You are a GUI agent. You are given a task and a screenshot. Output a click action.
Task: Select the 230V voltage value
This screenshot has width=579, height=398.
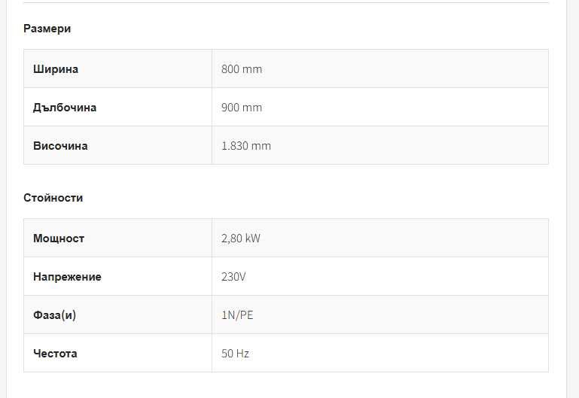[233, 277]
